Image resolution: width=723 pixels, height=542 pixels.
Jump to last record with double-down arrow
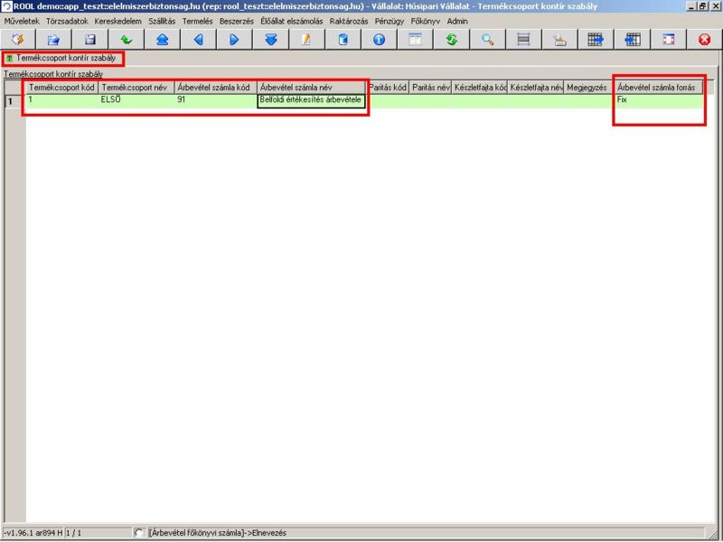(270, 40)
